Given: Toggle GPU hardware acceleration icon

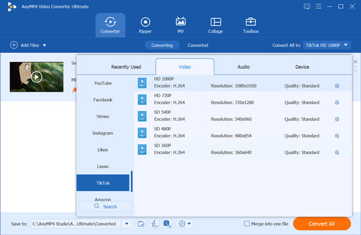Looking at the screenshot, I should (x=167, y=224).
